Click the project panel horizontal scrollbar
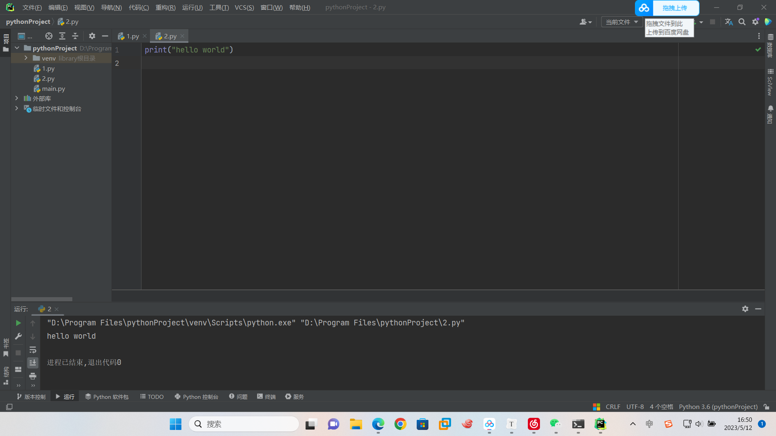Image resolution: width=776 pixels, height=436 pixels. coord(42,299)
